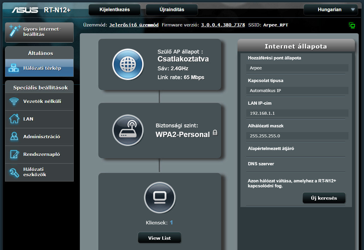Viewport: 364px width, 250px height.
Task: Click the DNS szerver label
Action: pos(261,164)
